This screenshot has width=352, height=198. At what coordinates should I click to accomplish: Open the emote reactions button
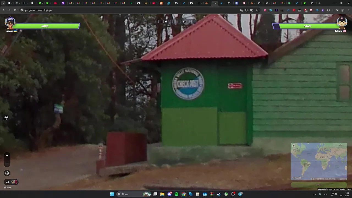tap(6, 118)
